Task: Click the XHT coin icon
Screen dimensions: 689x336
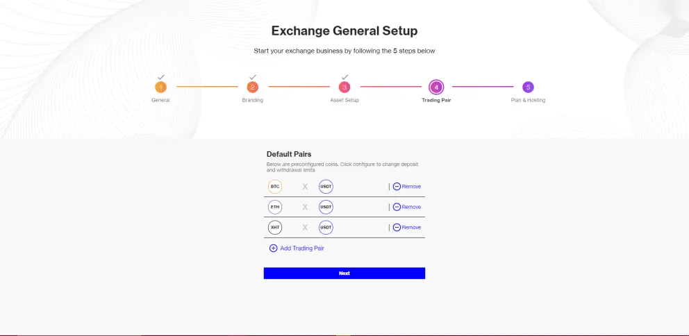Action: [x=275, y=228]
